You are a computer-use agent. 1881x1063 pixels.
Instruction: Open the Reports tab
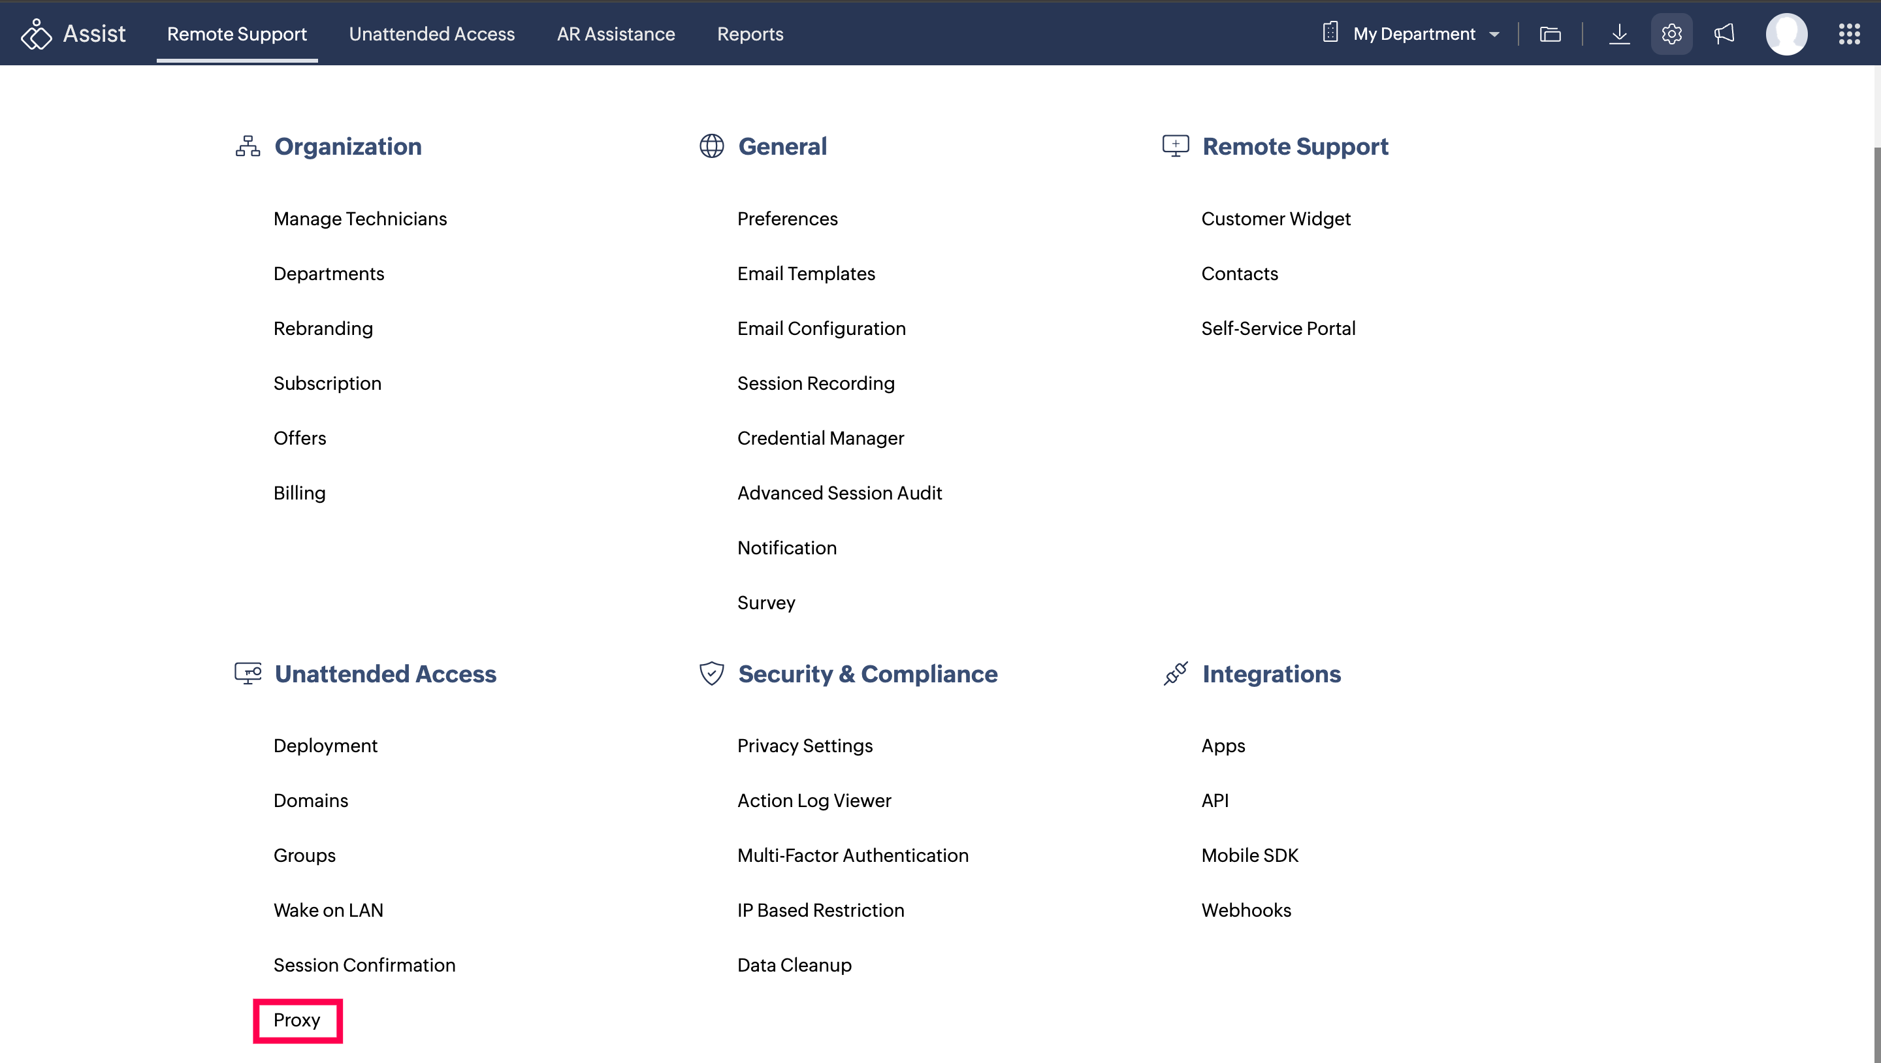pos(750,33)
